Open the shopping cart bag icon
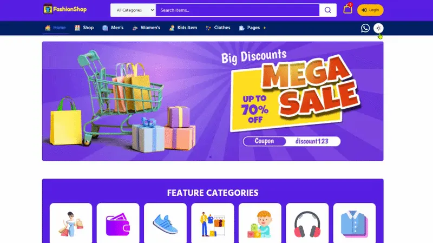 tap(347, 9)
